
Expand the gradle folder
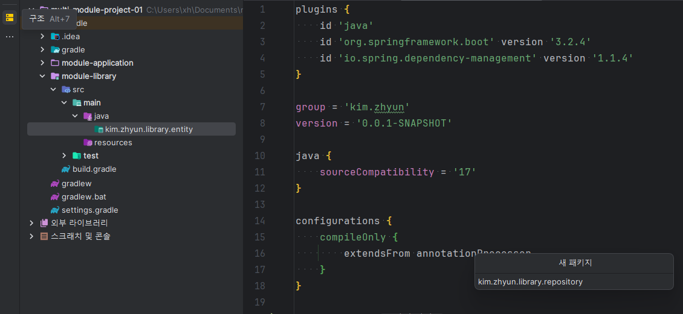42,49
